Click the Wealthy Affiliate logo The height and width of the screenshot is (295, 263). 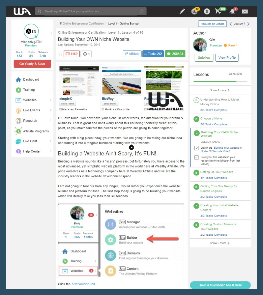point(22,11)
